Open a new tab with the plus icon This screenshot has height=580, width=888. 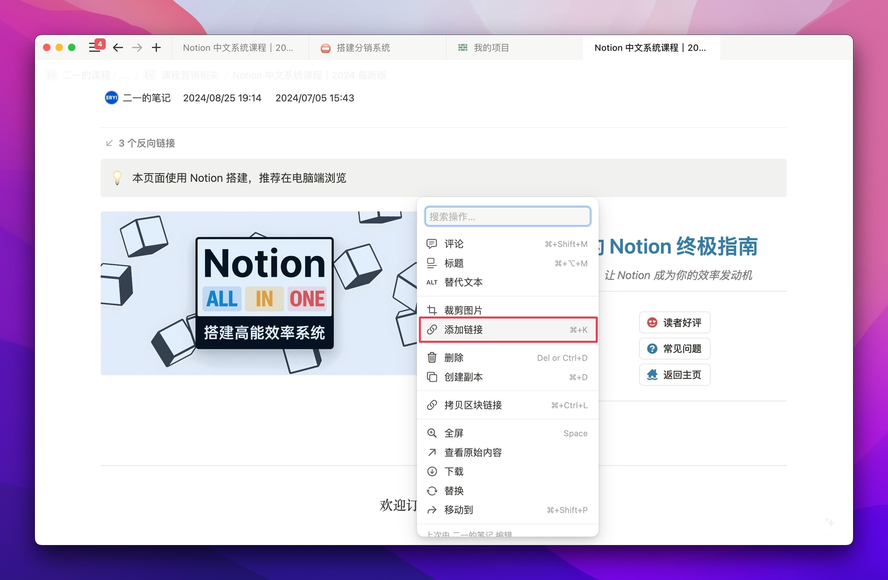(x=156, y=47)
